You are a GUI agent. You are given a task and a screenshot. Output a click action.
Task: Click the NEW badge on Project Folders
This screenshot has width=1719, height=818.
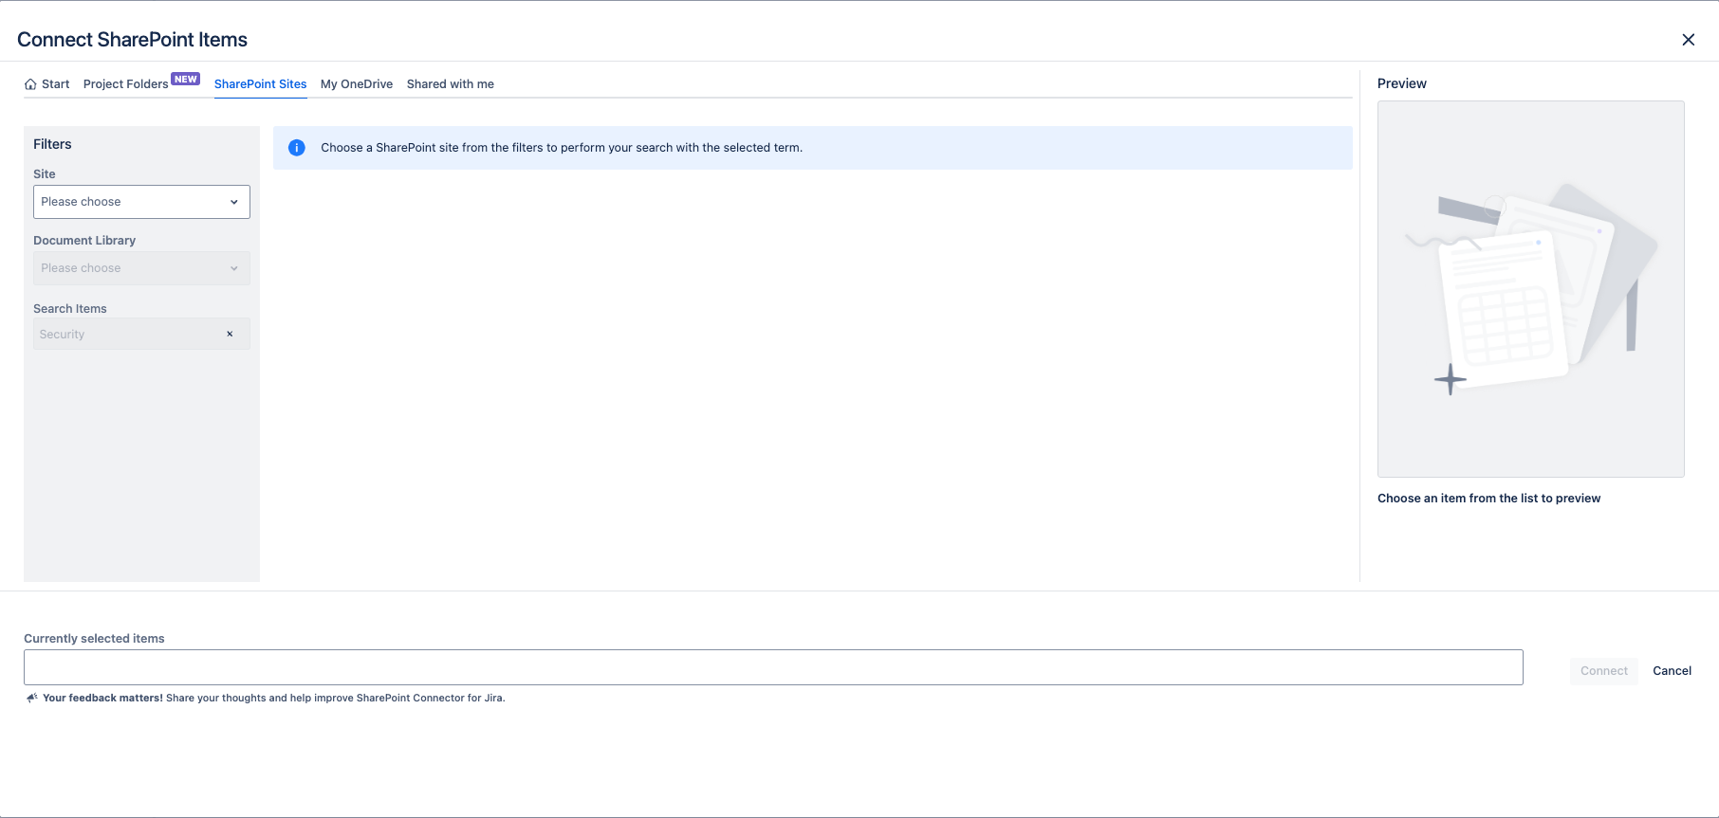click(x=185, y=80)
